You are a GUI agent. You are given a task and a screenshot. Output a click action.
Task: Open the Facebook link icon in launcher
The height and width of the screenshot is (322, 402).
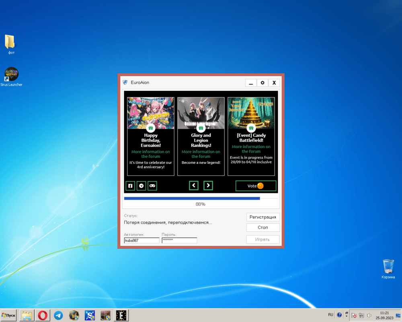tap(130, 186)
